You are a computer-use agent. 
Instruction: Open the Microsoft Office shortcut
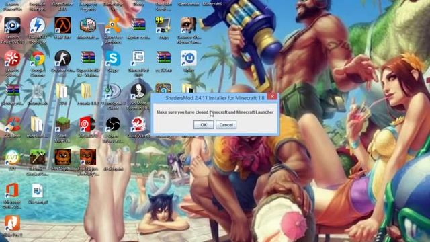[x=12, y=190]
